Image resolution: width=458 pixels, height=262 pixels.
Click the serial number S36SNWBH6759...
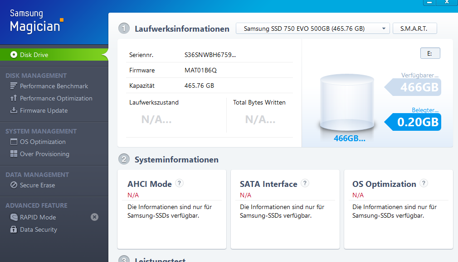[x=210, y=55]
